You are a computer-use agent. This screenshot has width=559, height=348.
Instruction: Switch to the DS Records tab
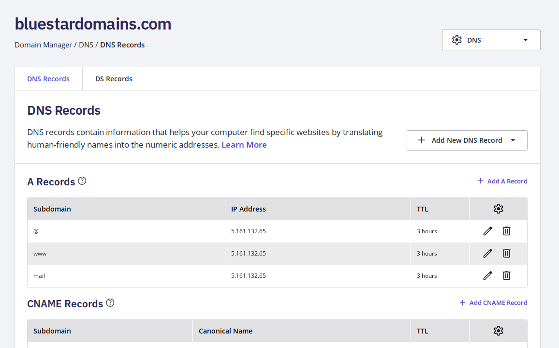point(114,79)
